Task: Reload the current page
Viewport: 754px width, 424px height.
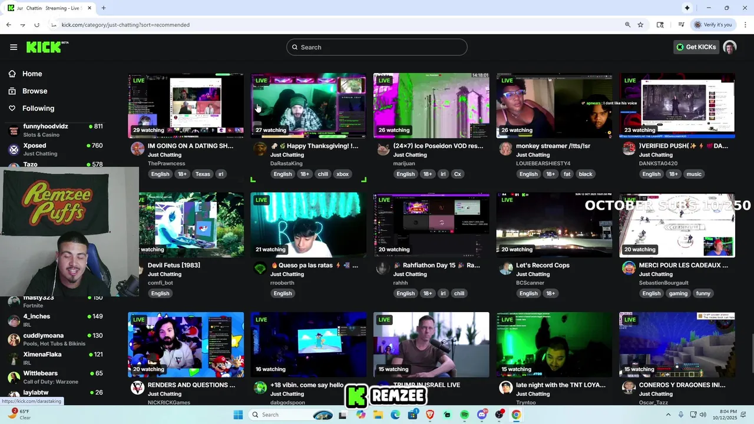Action: [x=37, y=25]
